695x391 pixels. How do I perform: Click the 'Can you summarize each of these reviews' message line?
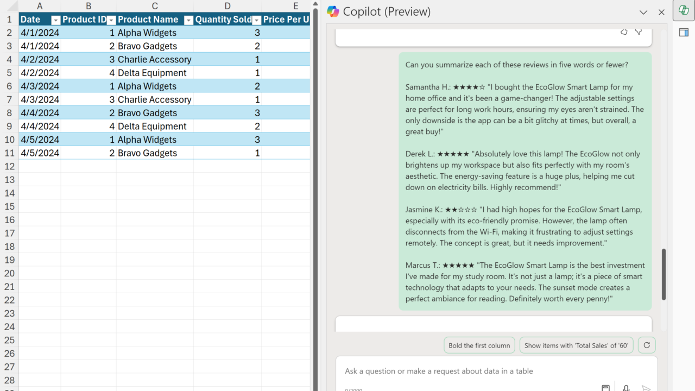(516, 65)
